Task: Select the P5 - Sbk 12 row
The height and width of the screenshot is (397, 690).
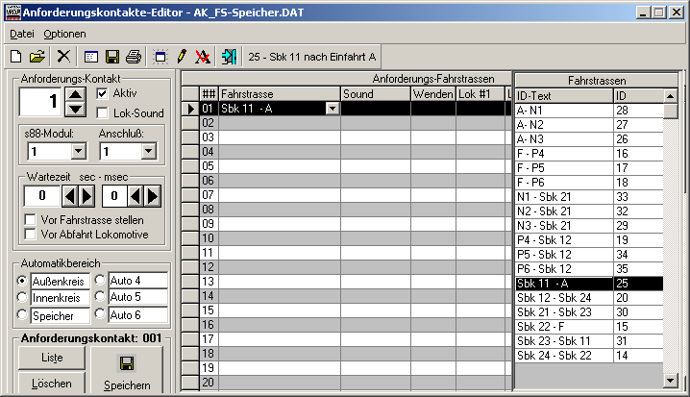Action: pos(589,255)
